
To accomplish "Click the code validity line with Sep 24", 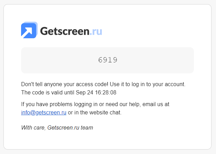I will pyautogui.click(x=69, y=92).
